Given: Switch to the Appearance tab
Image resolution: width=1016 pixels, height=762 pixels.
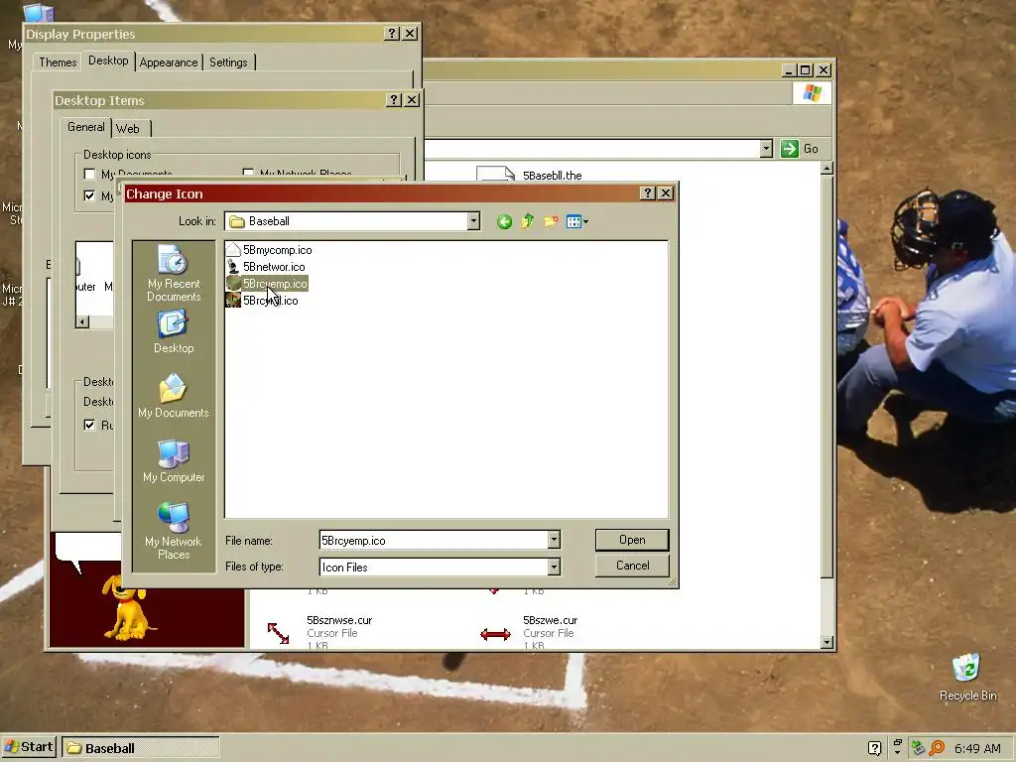Looking at the screenshot, I should [x=169, y=63].
